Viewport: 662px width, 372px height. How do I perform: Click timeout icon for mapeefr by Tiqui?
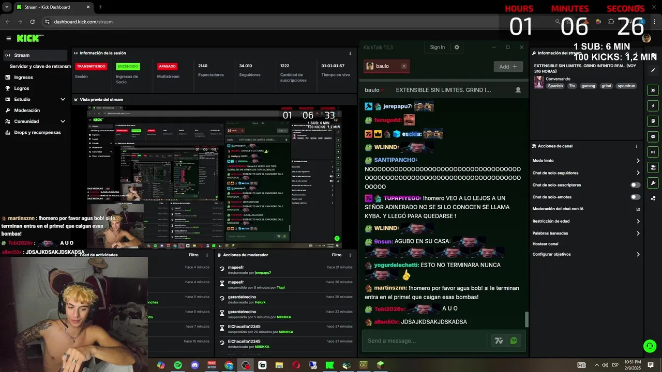click(x=222, y=283)
